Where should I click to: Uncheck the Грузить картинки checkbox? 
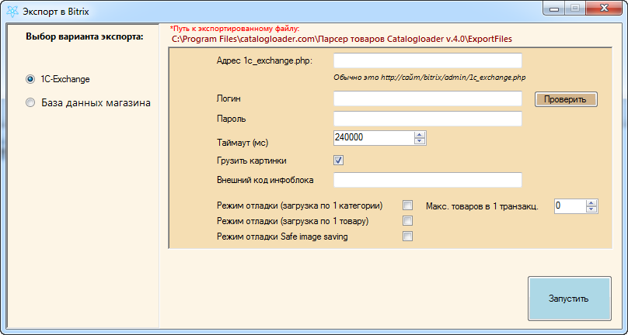[x=339, y=161]
